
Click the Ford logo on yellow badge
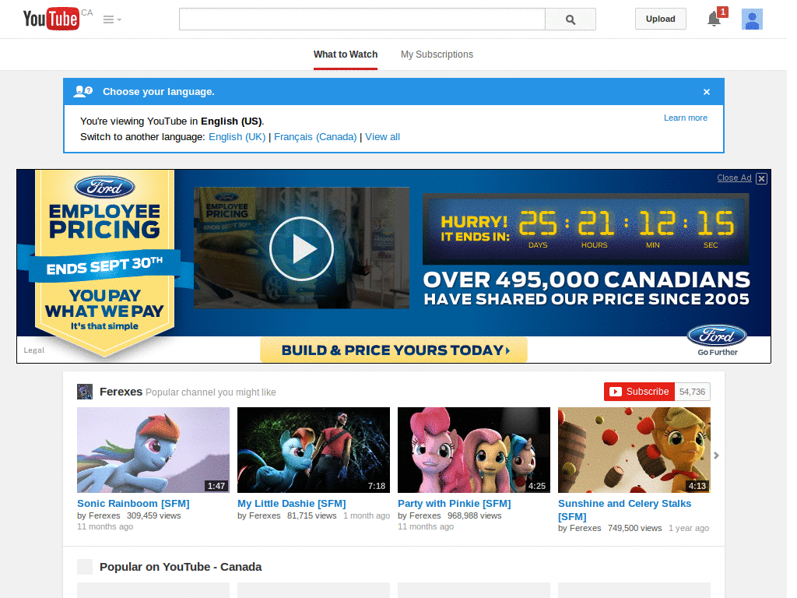click(x=105, y=188)
